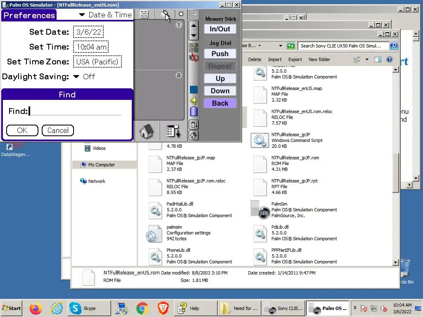423x317 pixels.
Task: Click the Jog Dial Down button
Action: click(x=220, y=91)
